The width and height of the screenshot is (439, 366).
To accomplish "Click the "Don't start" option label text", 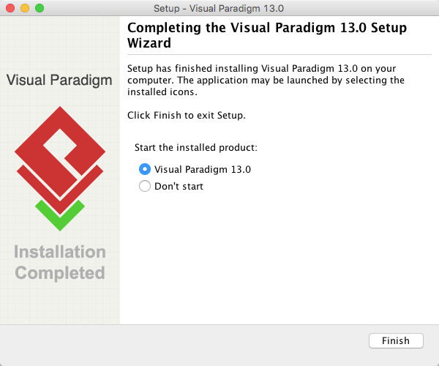I will (x=179, y=186).
